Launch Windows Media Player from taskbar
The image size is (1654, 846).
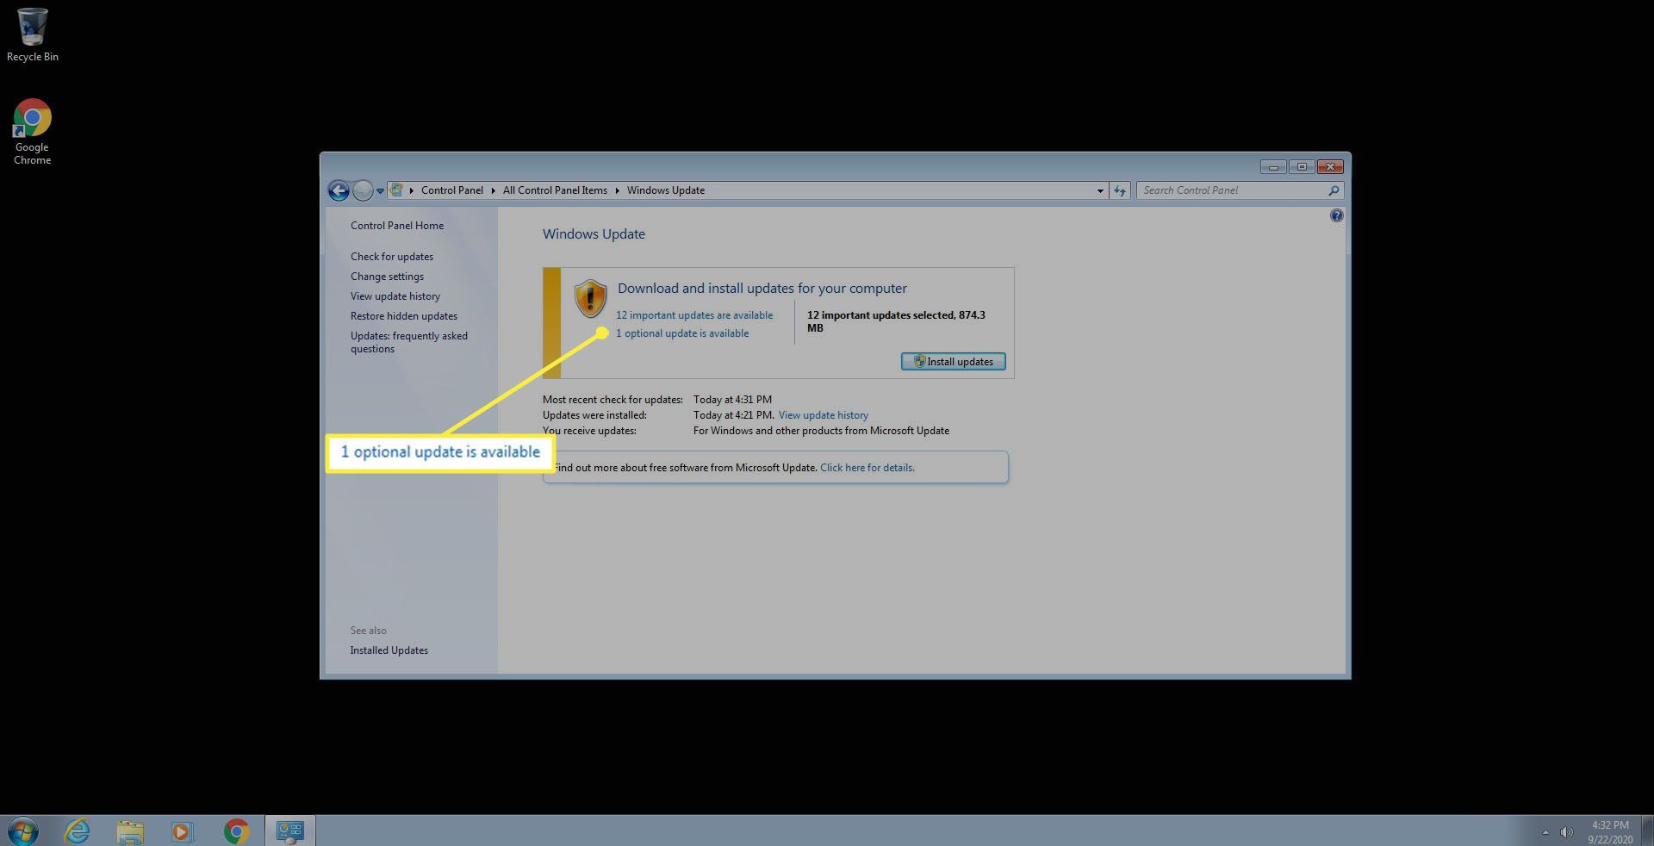point(182,831)
